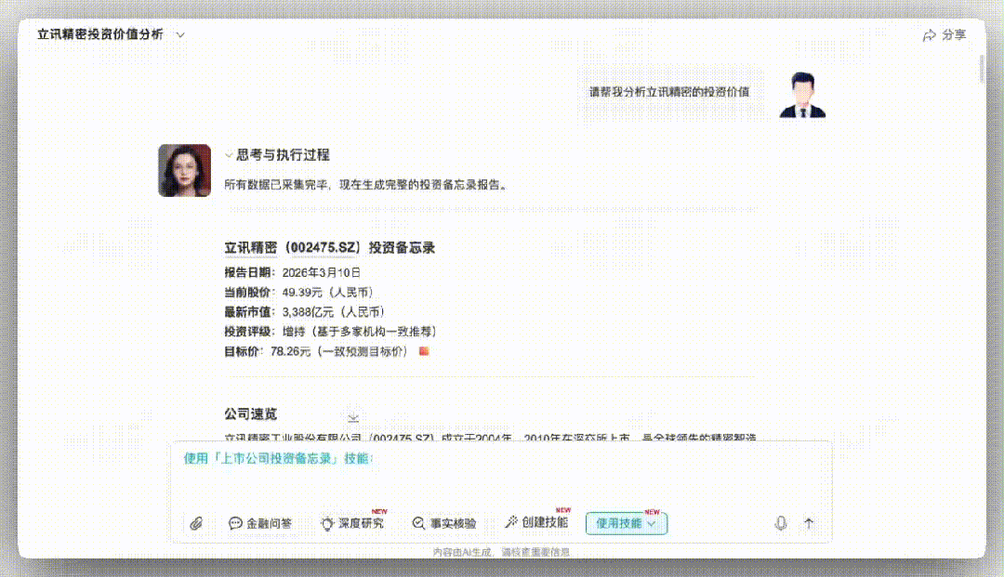This screenshot has height=577, width=1004.
Task: Select 事实核验 mode
Action: (x=443, y=523)
